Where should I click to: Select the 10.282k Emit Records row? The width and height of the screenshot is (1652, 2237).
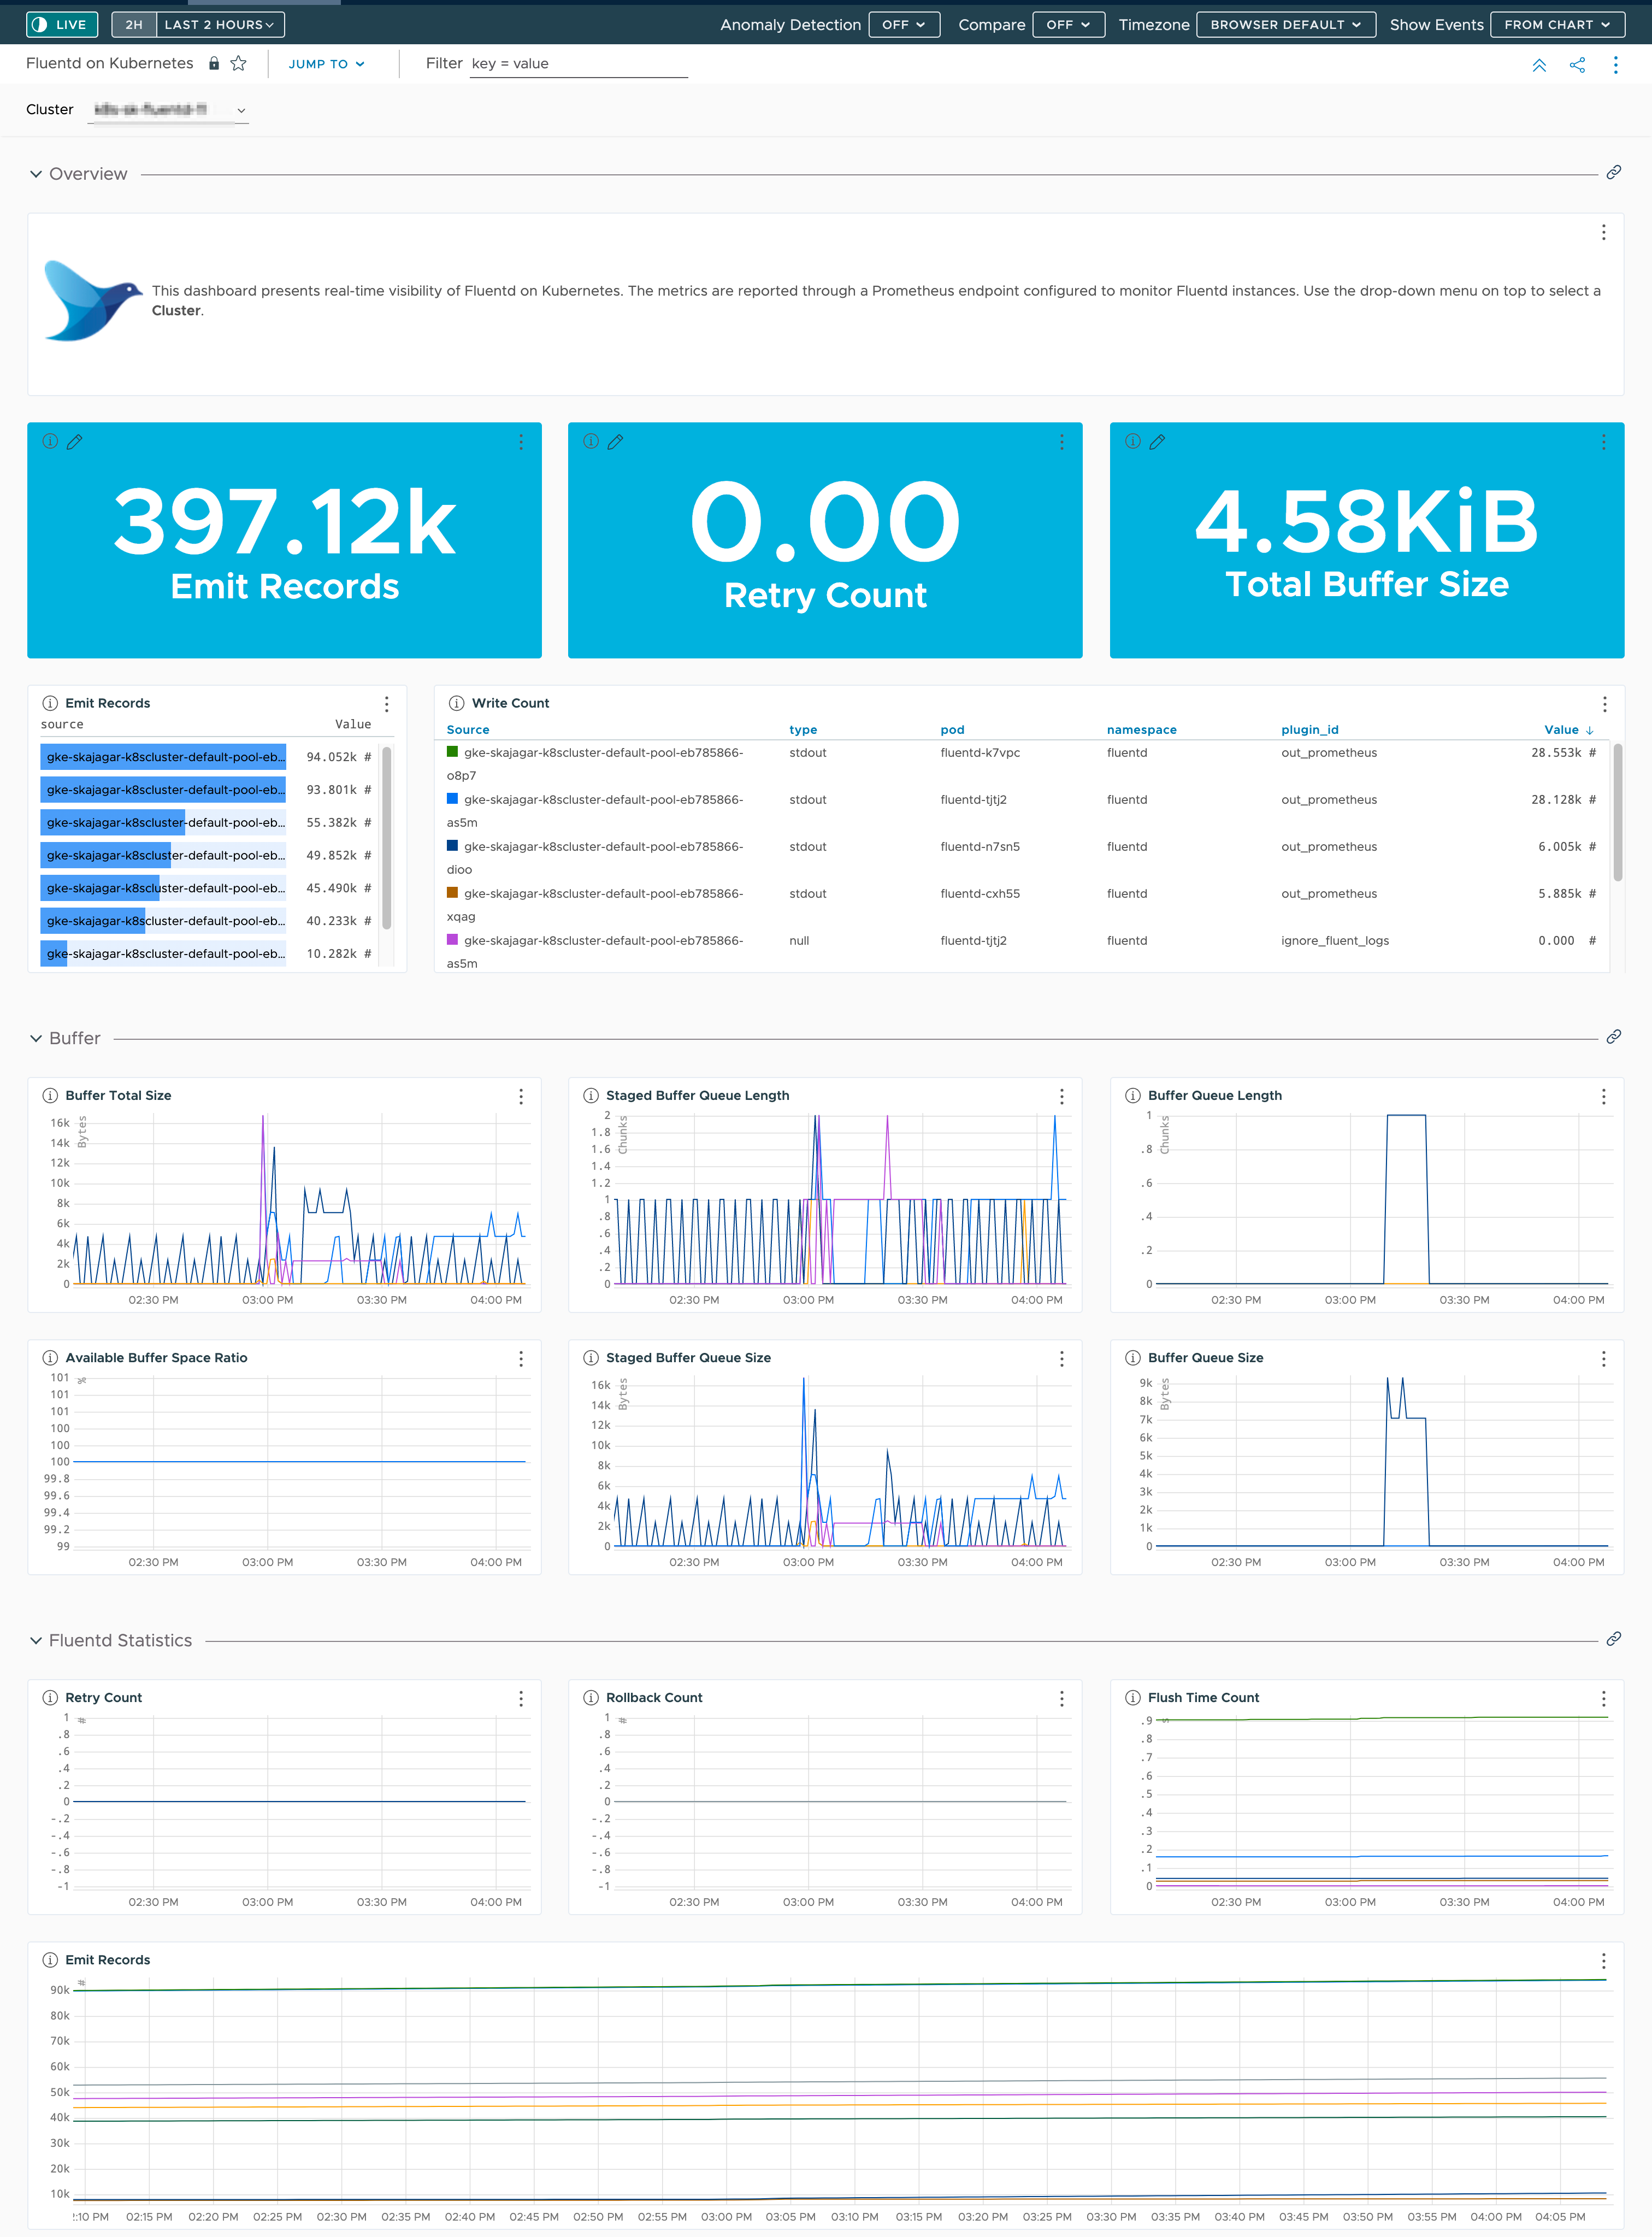point(207,953)
